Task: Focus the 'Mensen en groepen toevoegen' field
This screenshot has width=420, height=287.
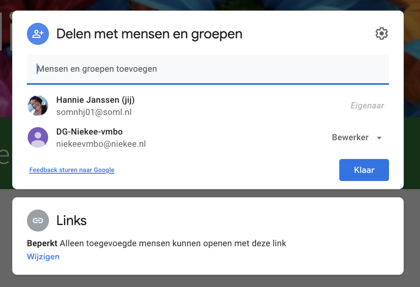Action: pos(208,69)
